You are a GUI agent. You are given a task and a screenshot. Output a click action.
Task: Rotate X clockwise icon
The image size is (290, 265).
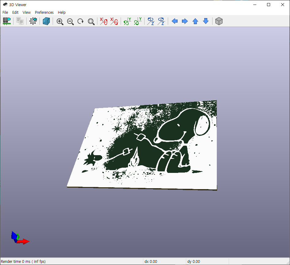click(104, 21)
